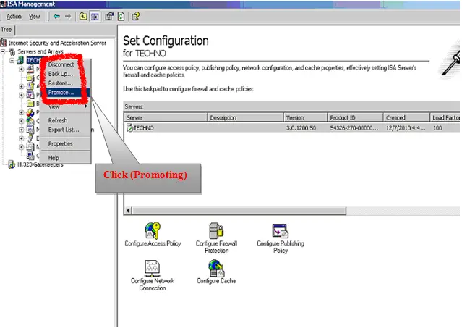Click the version value 3.0.1200.50
Viewport: 462px width, 331px height.
pos(301,128)
